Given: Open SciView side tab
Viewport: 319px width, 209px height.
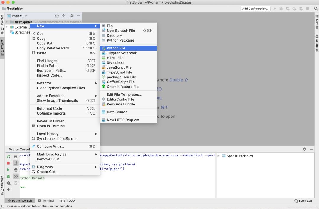Looking at the screenshot, I should [317, 22].
